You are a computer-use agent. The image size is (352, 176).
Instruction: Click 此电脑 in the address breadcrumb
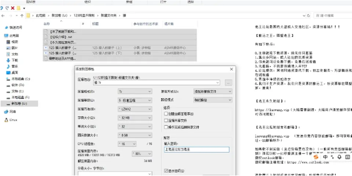pos(41,16)
